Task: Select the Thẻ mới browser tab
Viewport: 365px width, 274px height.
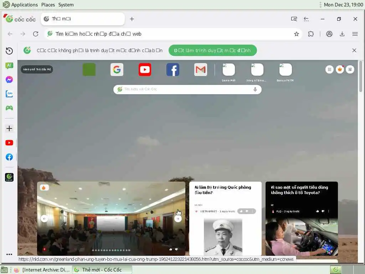Action: click(x=83, y=19)
